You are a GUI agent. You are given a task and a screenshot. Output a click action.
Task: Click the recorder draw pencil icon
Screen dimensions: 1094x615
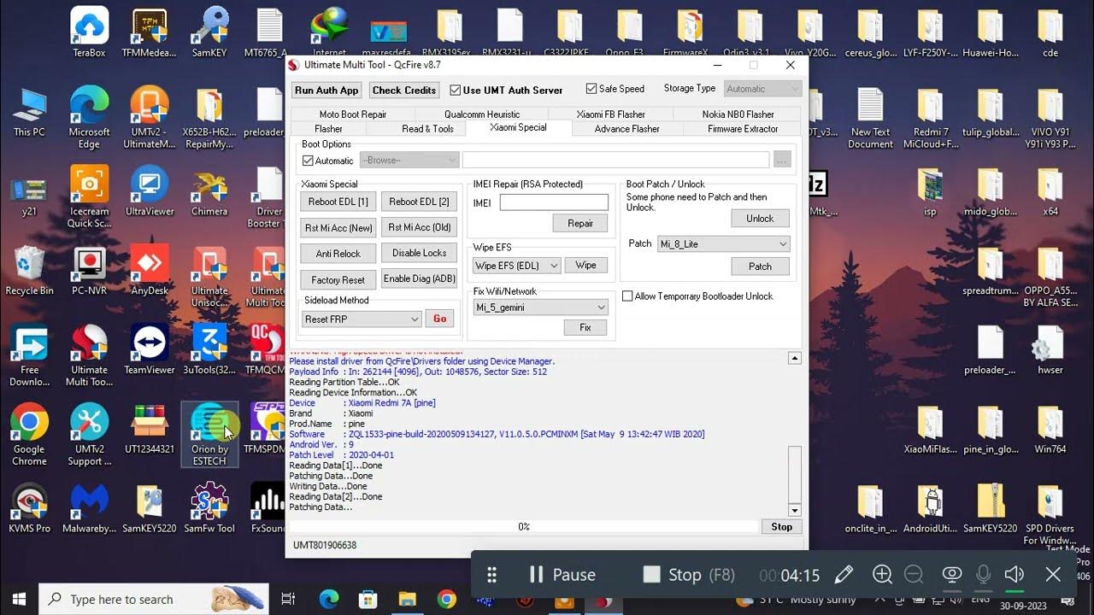coord(844,575)
